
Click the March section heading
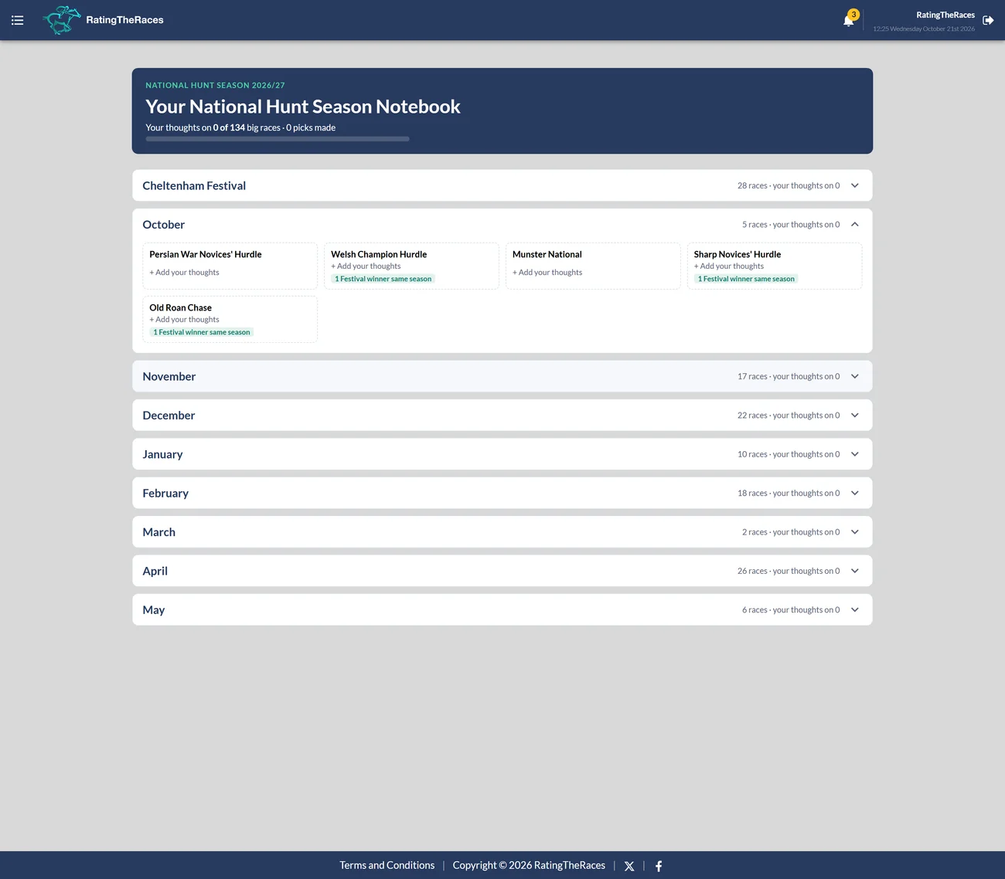point(159,532)
